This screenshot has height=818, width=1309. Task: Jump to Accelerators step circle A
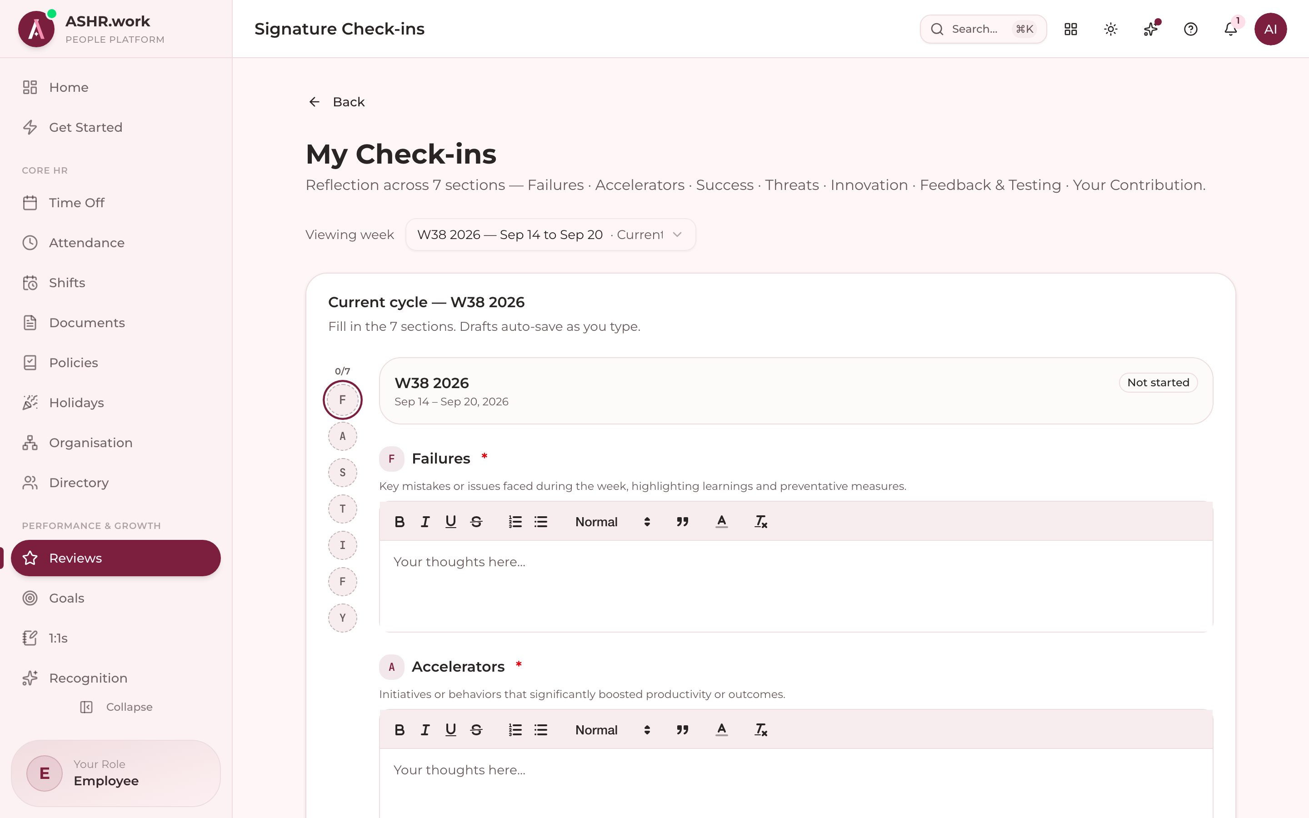pyautogui.click(x=342, y=436)
